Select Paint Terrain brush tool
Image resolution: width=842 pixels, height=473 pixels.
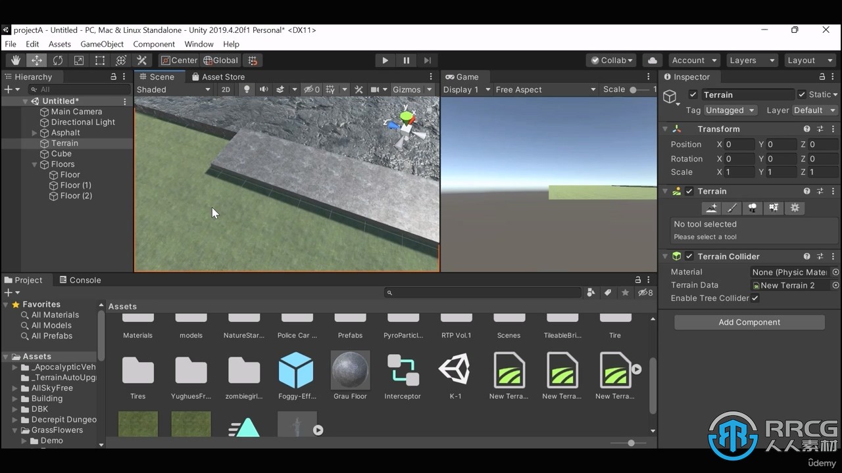click(x=732, y=208)
